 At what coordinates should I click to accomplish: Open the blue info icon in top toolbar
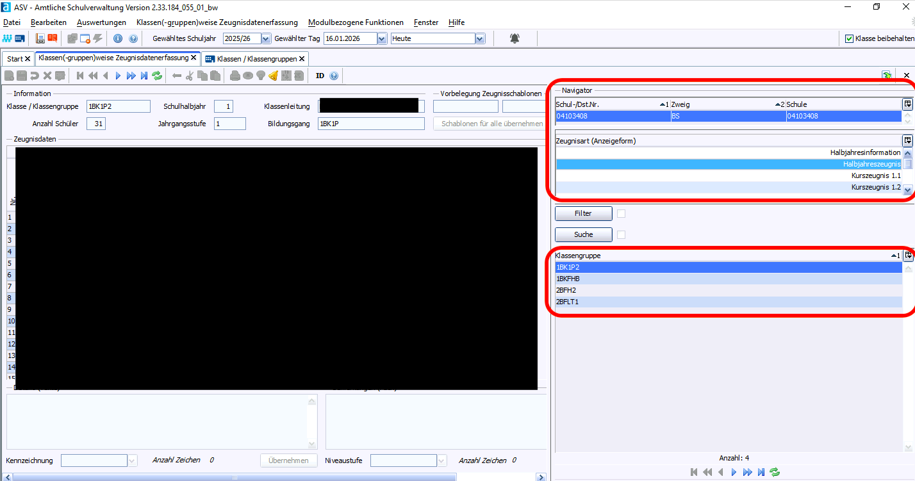click(x=118, y=38)
